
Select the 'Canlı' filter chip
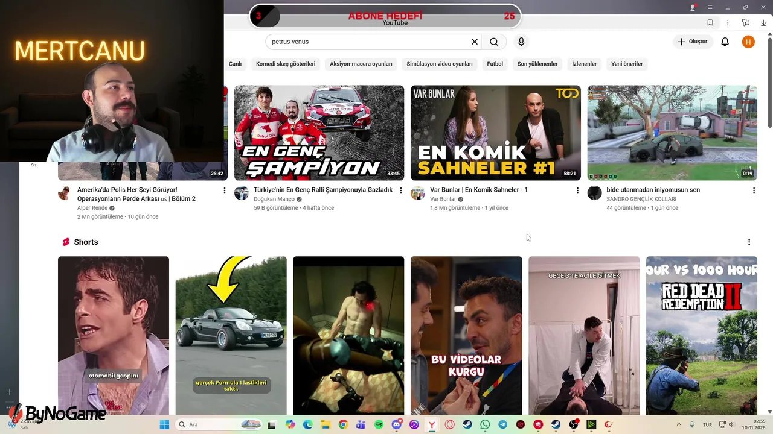click(x=235, y=64)
